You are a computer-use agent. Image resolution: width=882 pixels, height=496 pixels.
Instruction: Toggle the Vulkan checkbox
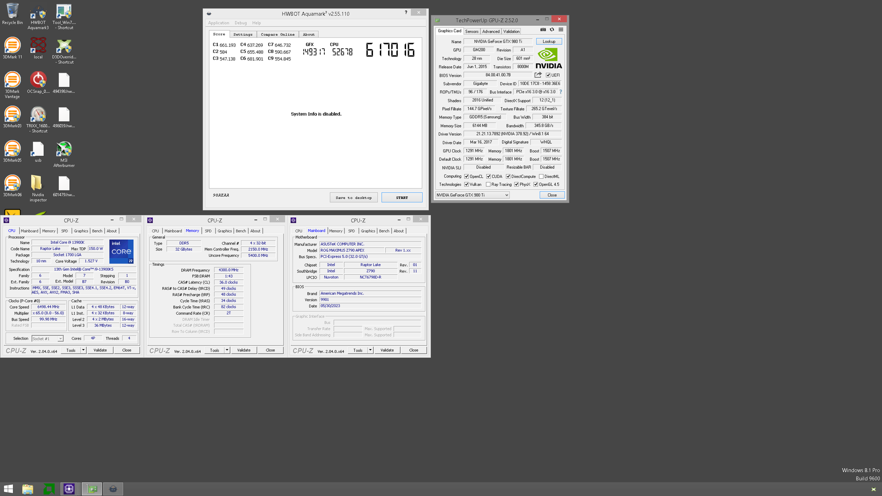point(466,185)
